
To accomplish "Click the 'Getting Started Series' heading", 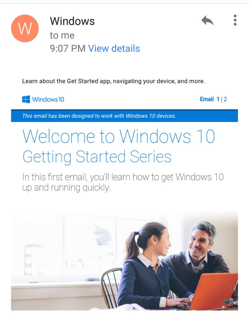I will [97, 157].
